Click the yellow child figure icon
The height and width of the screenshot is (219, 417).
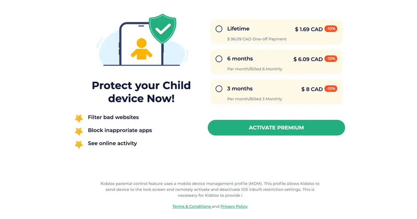point(141,49)
